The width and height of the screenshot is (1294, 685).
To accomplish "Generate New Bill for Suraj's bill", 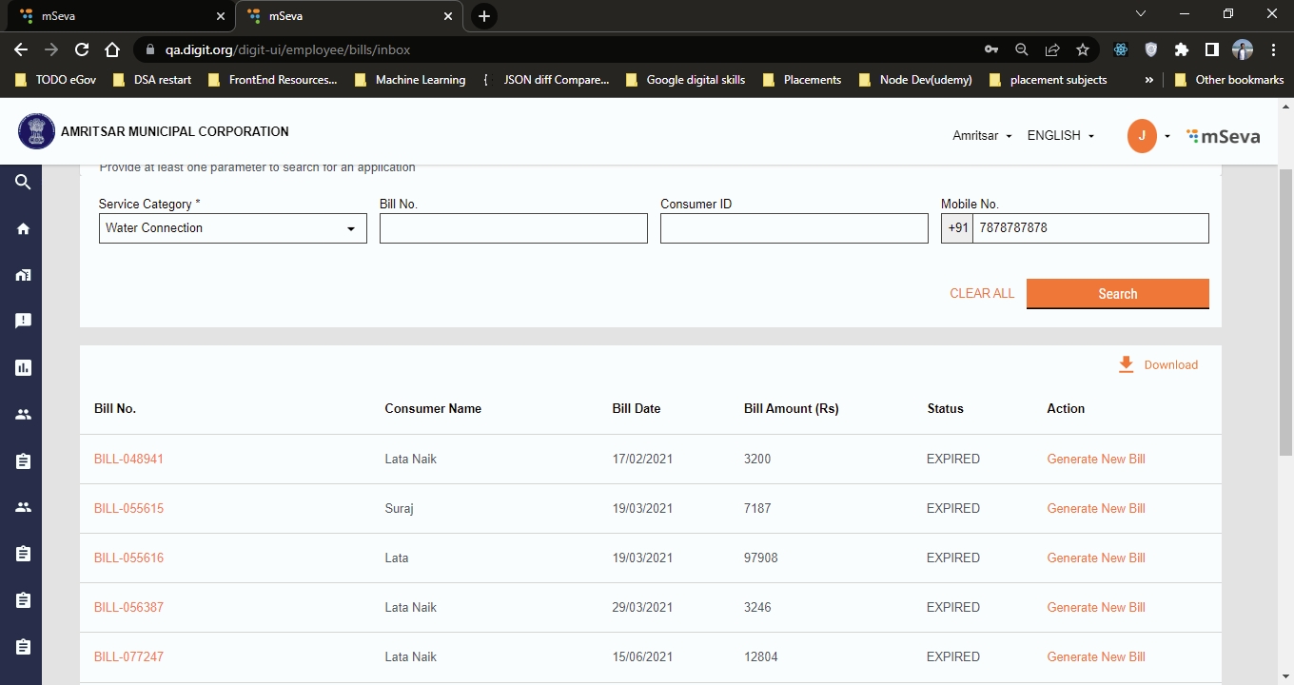I will [1095, 508].
